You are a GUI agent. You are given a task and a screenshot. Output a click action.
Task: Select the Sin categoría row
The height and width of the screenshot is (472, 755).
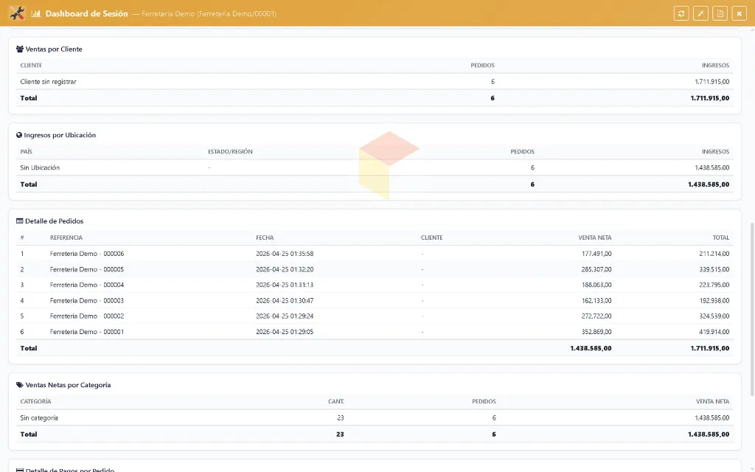click(375, 418)
